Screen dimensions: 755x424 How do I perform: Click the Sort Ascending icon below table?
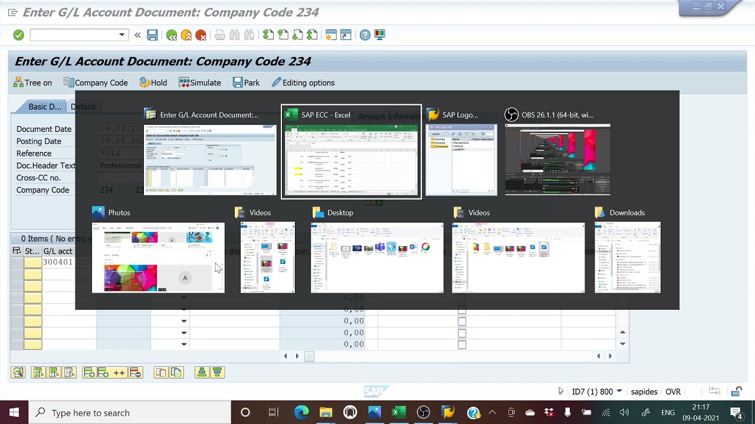pyautogui.click(x=202, y=373)
